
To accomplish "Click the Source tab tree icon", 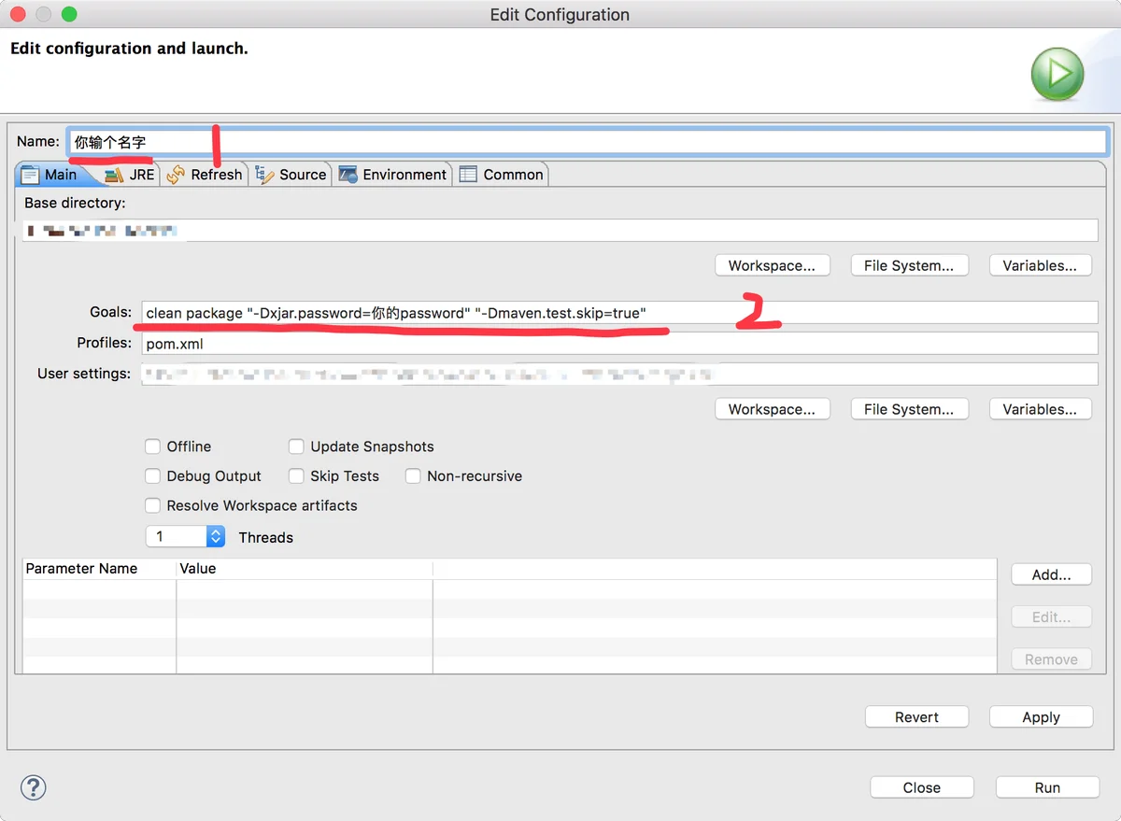I will [x=264, y=175].
